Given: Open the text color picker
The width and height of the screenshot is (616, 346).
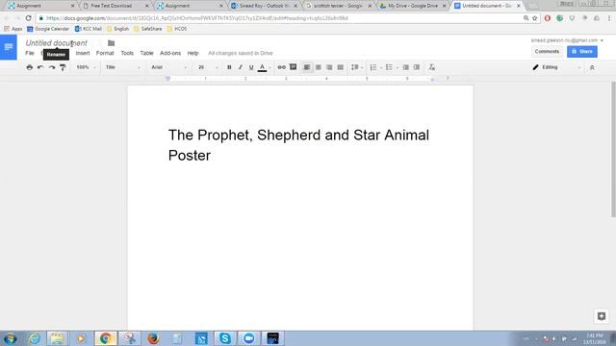Looking at the screenshot, I should tap(263, 67).
